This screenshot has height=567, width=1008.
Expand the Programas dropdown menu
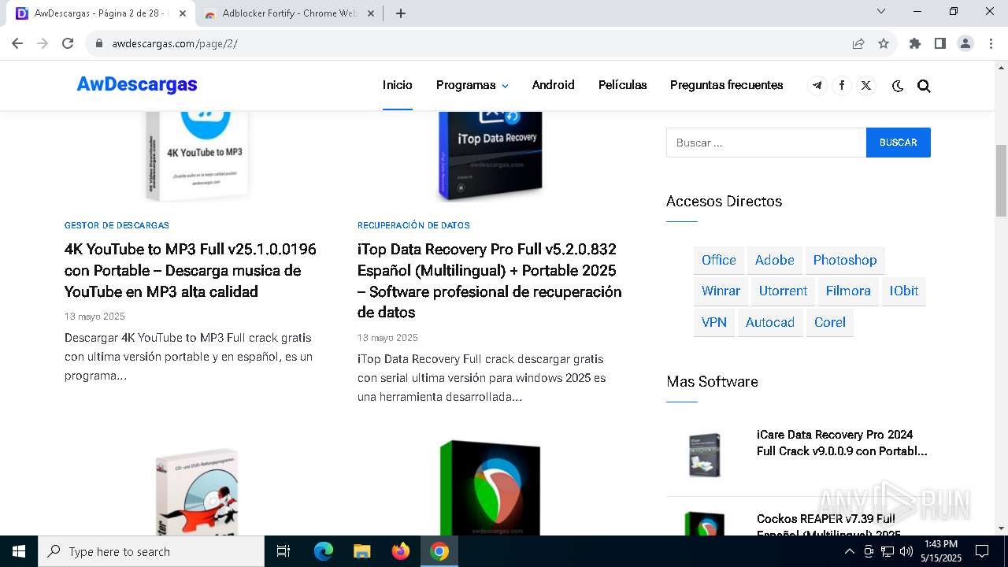tap(472, 85)
